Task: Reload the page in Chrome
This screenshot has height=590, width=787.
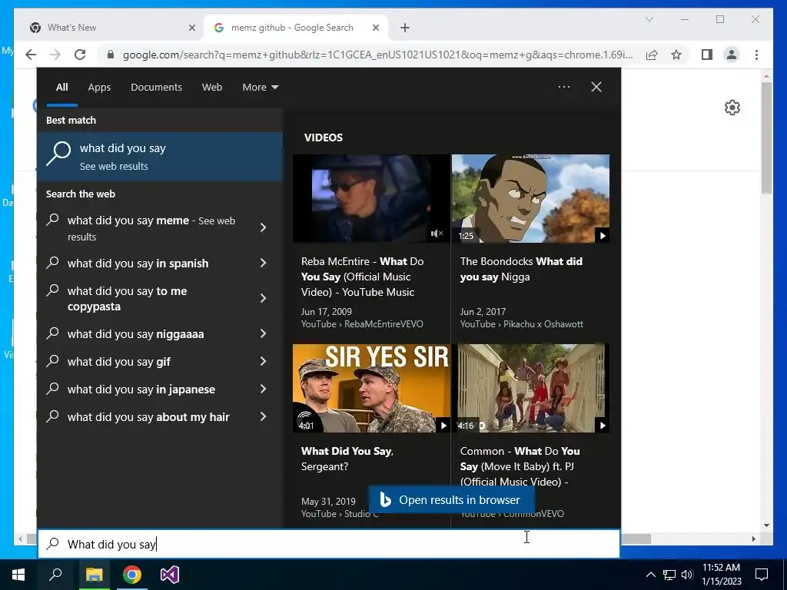Action: click(80, 55)
